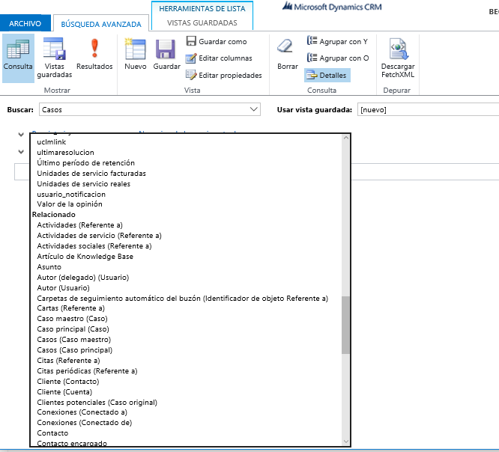Open Editar propiedades option
This screenshot has width=499, height=452.
pos(224,75)
